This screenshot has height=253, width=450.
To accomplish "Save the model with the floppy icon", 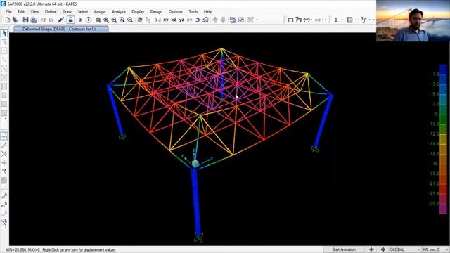I will point(25,20).
